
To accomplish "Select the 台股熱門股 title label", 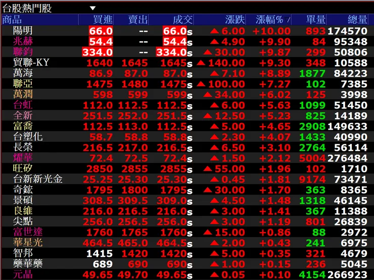I will 27,9.
